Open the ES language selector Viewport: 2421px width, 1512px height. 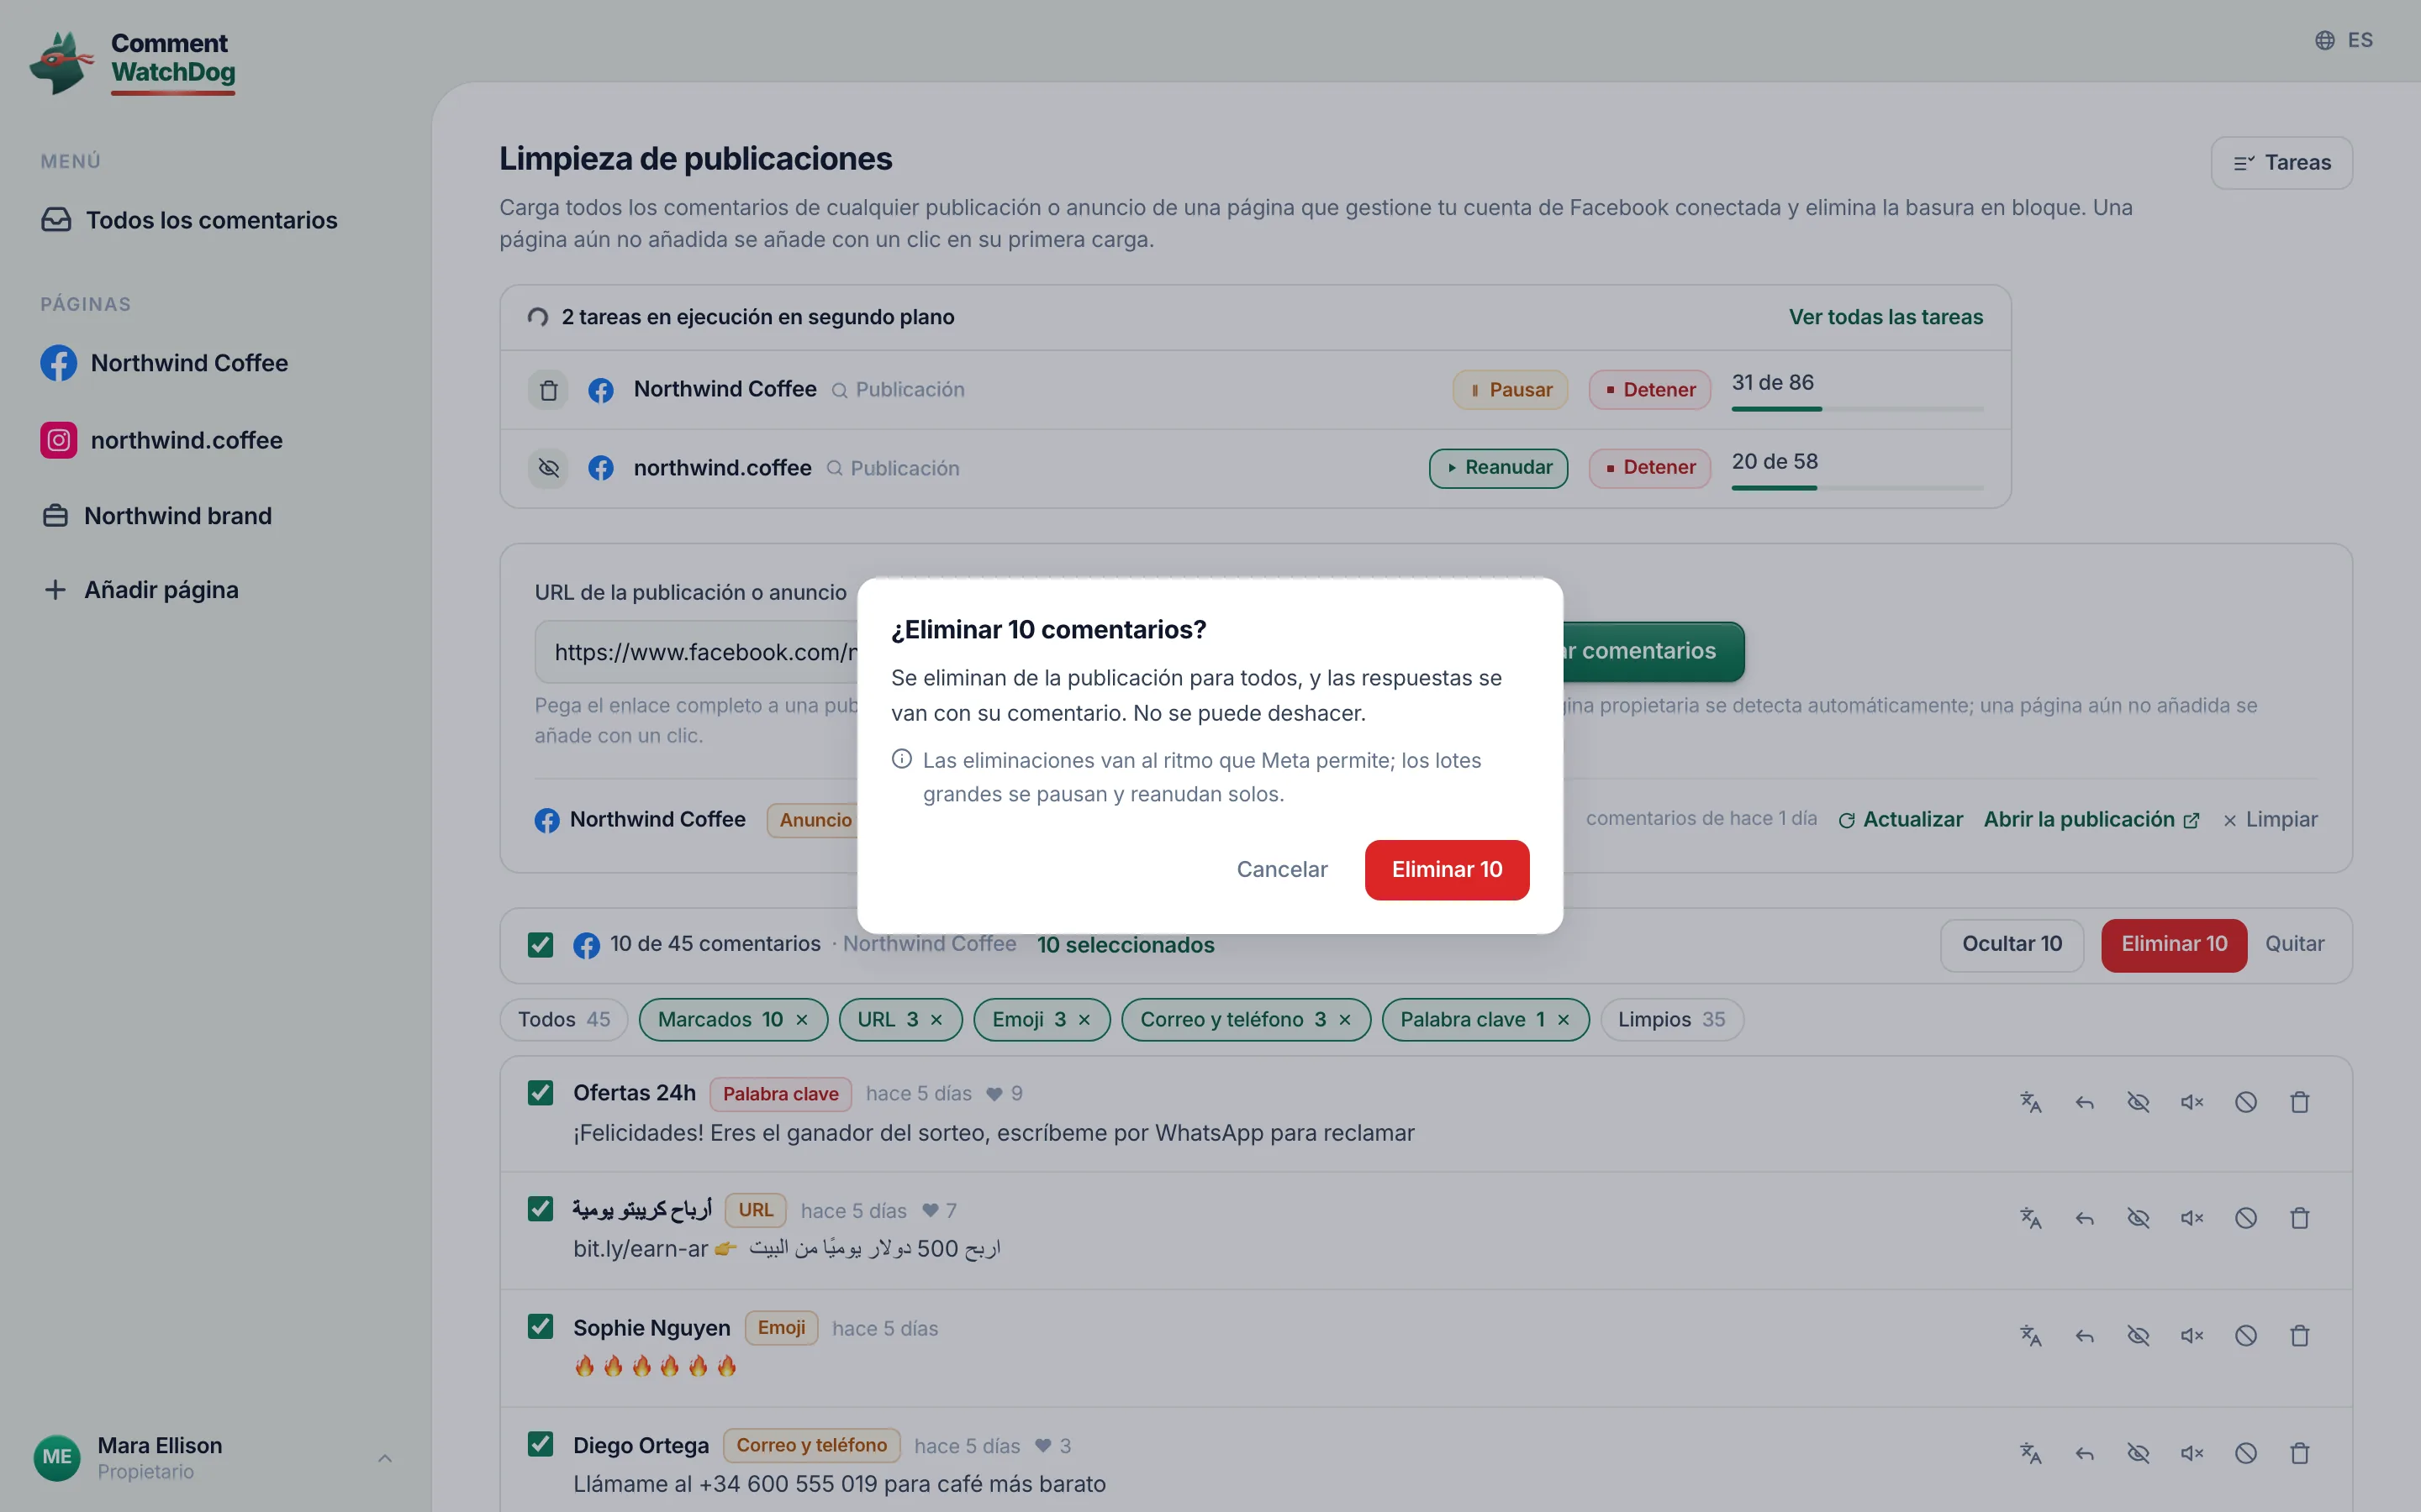tap(2344, 40)
